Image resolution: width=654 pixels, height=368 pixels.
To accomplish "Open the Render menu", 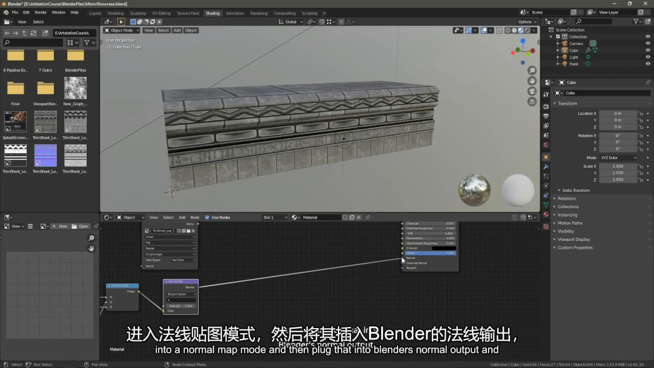I will pos(41,13).
